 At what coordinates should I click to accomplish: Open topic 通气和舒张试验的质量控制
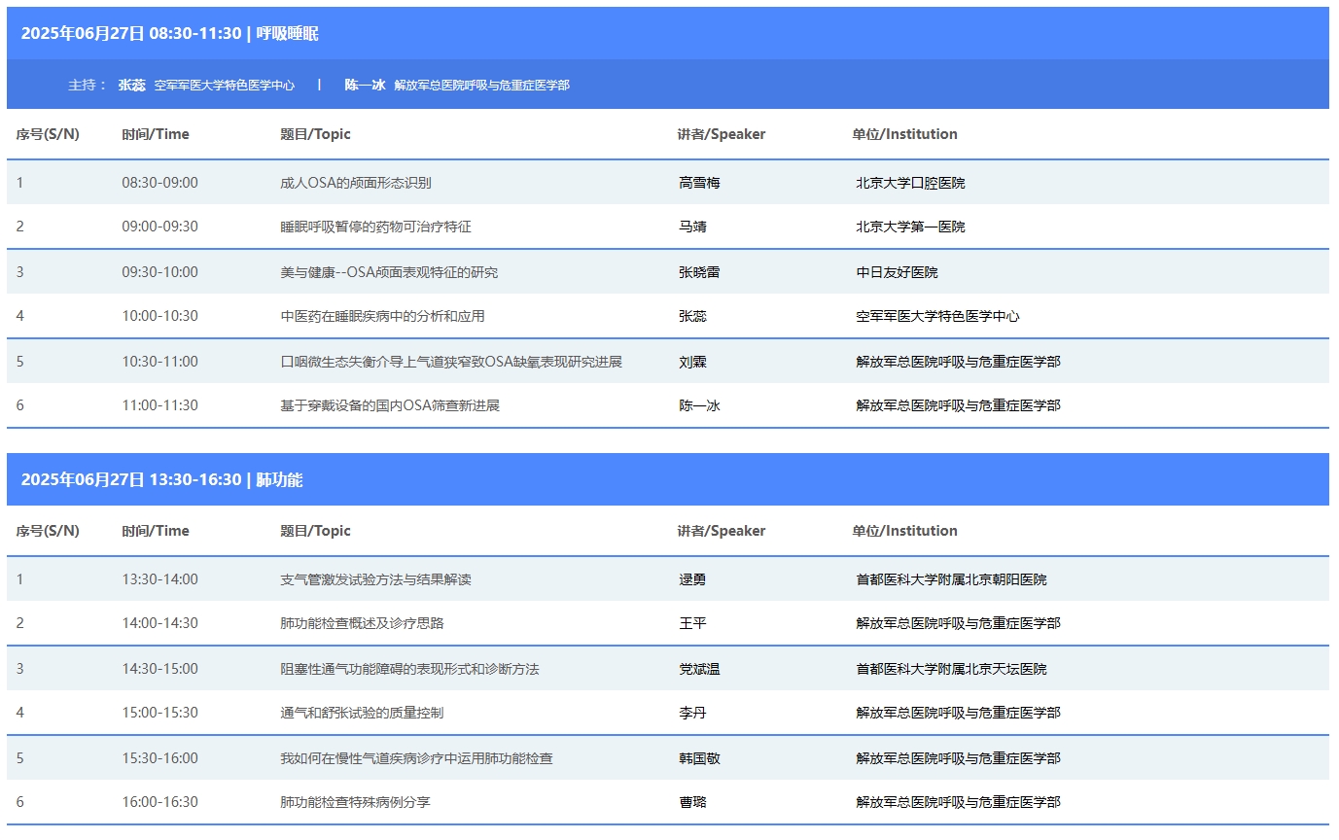(x=362, y=713)
